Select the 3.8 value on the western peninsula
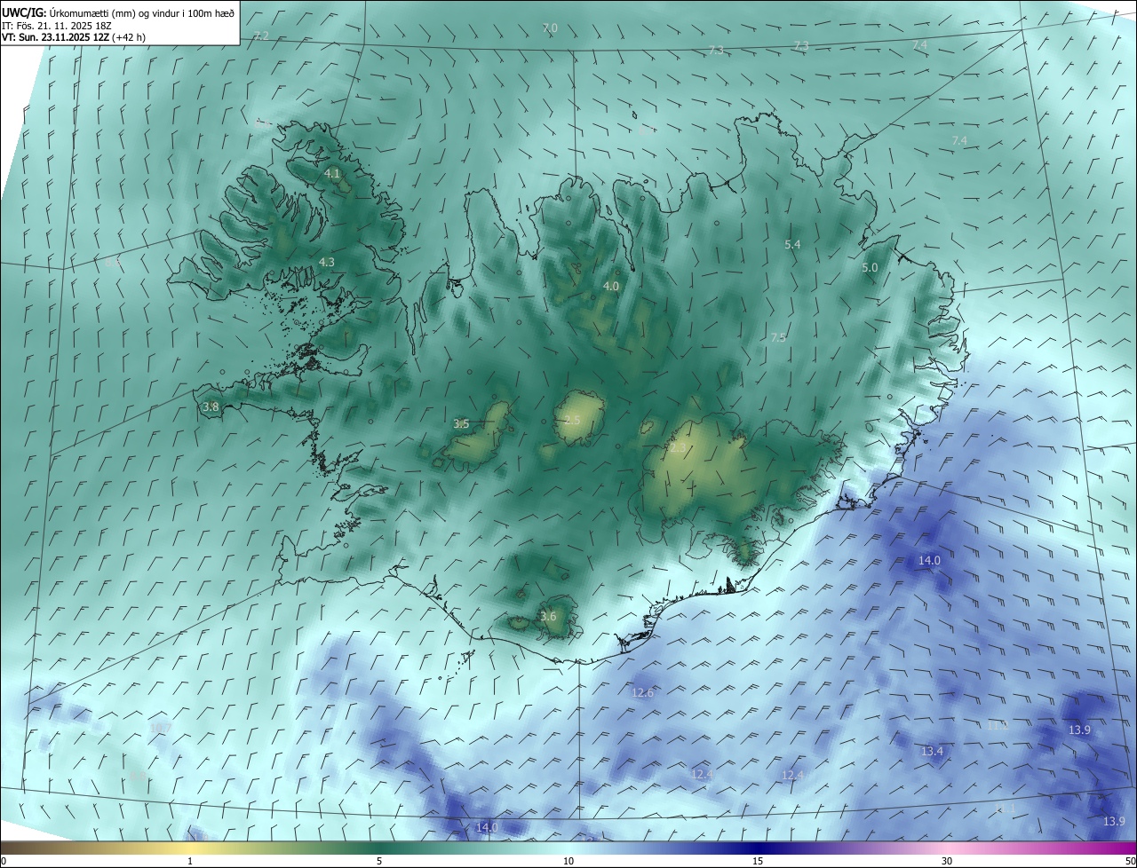Viewport: 1137px width, 868px height. pyautogui.click(x=211, y=406)
